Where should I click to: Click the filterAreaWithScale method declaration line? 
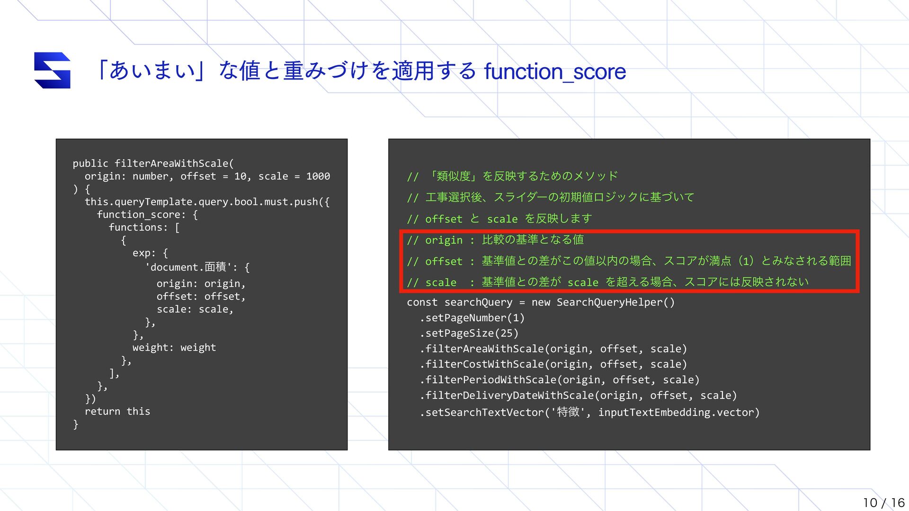(x=153, y=163)
